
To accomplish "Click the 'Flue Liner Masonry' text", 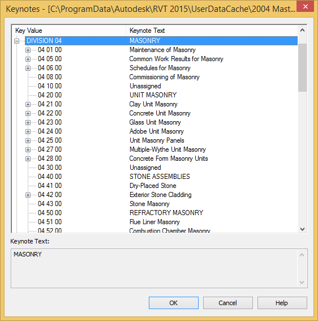I will tap(154, 222).
